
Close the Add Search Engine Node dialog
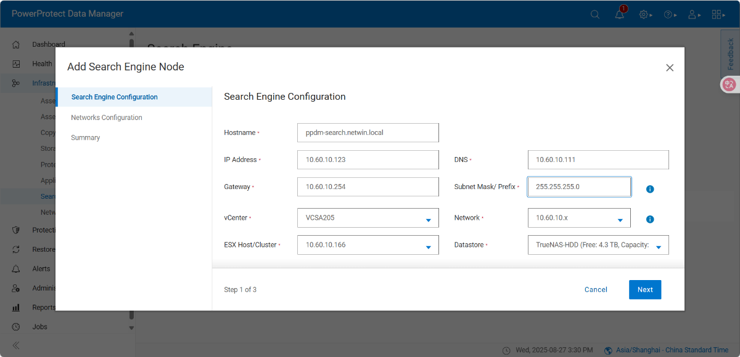tap(670, 68)
